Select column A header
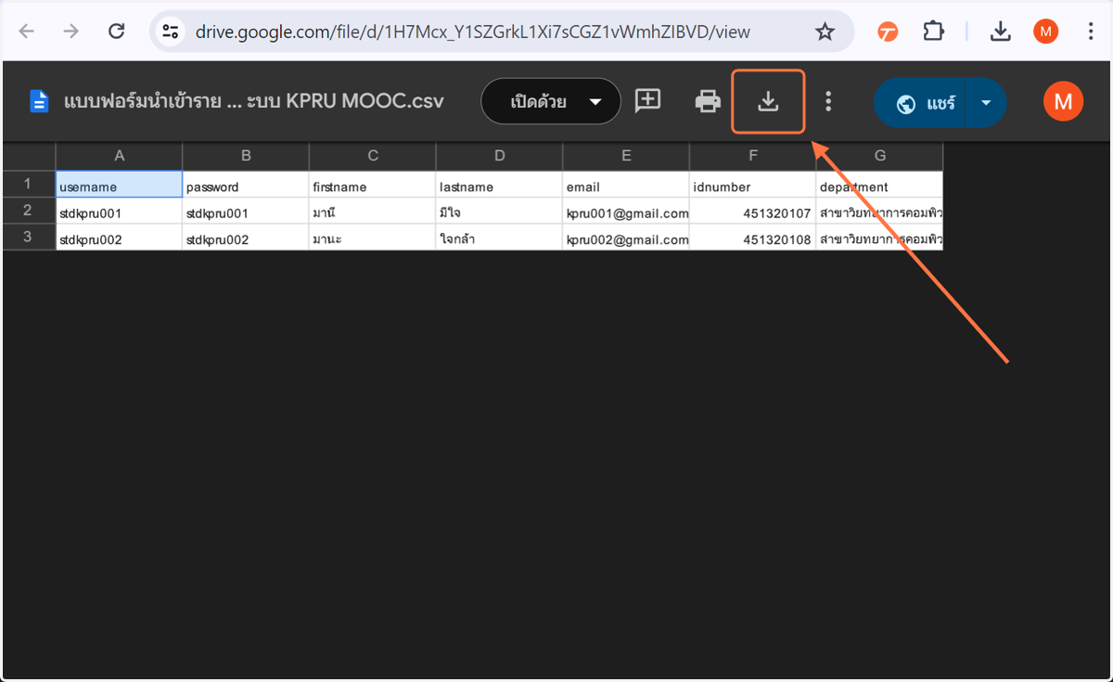This screenshot has width=1113, height=682. pyautogui.click(x=119, y=156)
